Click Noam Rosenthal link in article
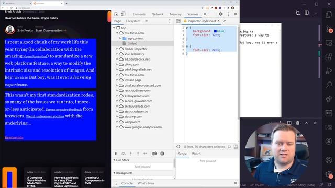Screen dimensions: 335x188 click(x=35, y=56)
